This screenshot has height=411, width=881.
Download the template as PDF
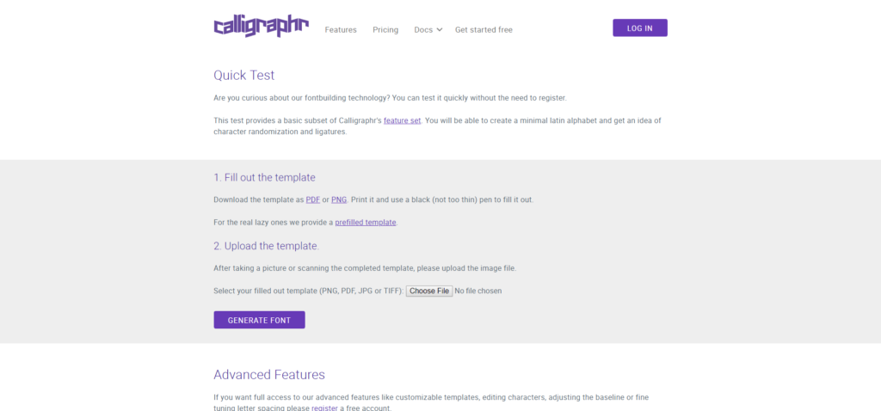(x=313, y=199)
